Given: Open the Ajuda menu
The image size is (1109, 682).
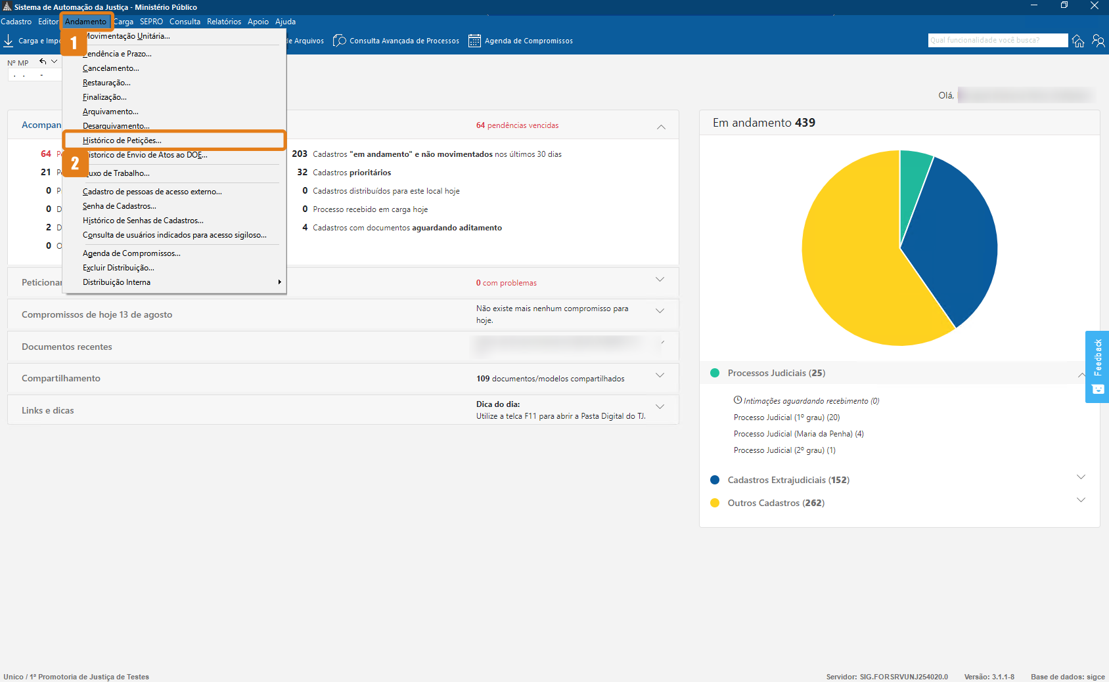Looking at the screenshot, I should click(x=285, y=22).
